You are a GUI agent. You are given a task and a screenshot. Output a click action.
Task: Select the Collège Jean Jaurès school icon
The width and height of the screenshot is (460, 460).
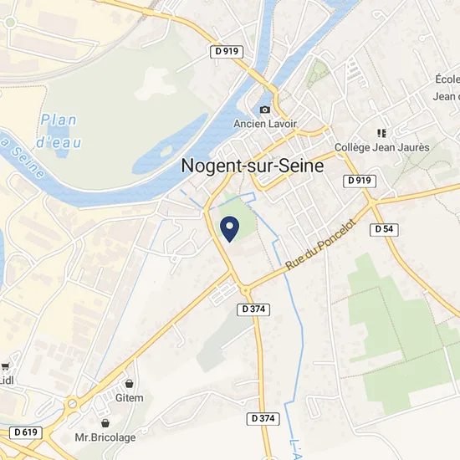coord(382,134)
